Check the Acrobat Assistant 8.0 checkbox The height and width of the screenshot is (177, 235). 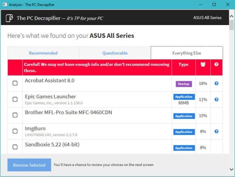(15, 83)
